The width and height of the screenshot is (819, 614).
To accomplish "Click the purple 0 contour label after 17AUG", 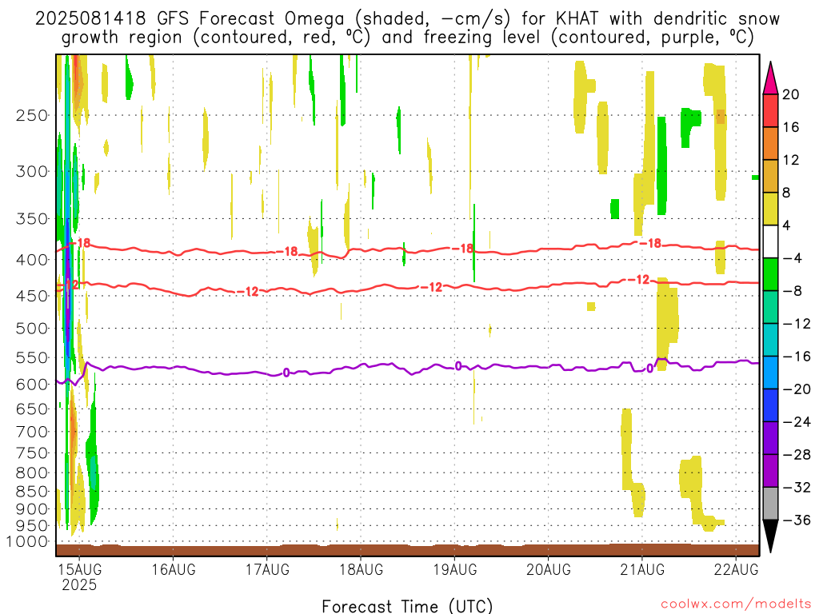I will (x=286, y=373).
